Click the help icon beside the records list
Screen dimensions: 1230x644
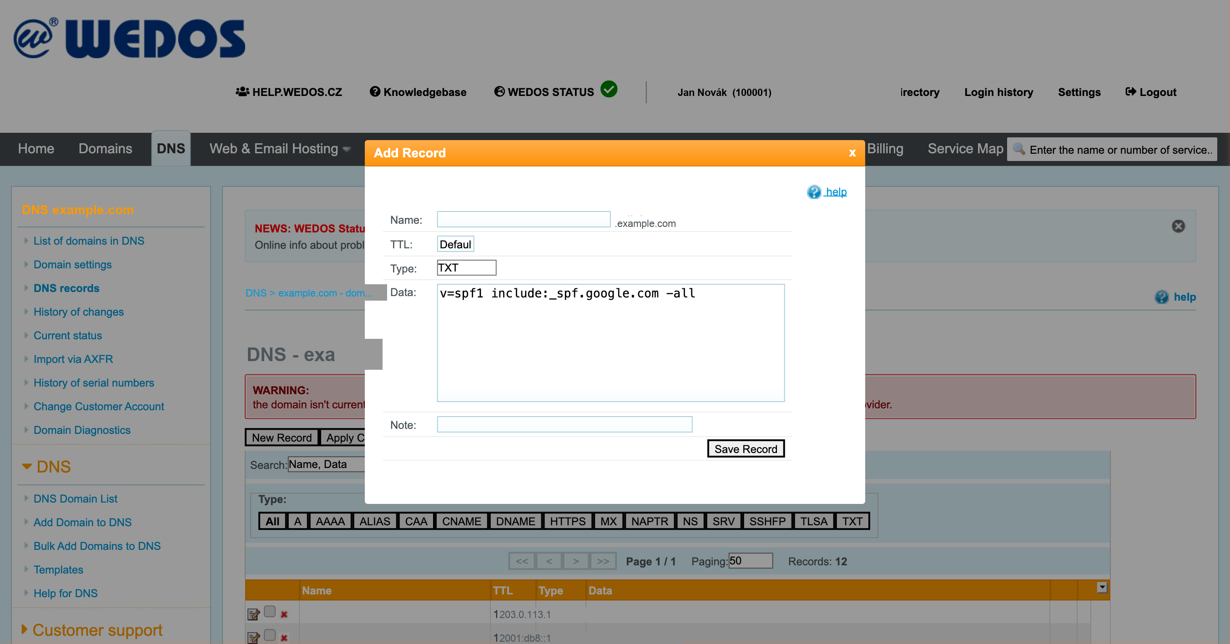(1162, 297)
